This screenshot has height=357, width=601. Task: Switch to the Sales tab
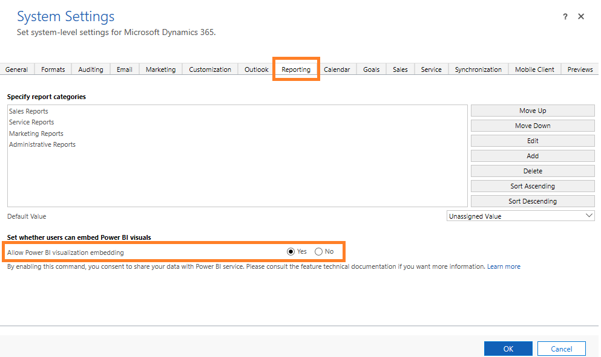click(x=400, y=69)
